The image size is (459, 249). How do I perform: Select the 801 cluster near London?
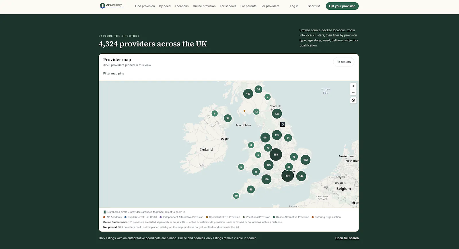tap(287, 175)
